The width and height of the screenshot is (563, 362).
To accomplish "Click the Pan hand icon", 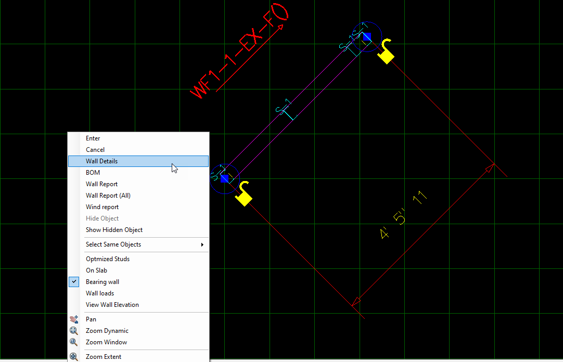I will click(x=74, y=319).
